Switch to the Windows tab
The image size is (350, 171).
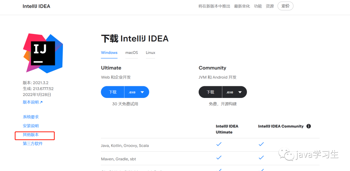click(109, 53)
